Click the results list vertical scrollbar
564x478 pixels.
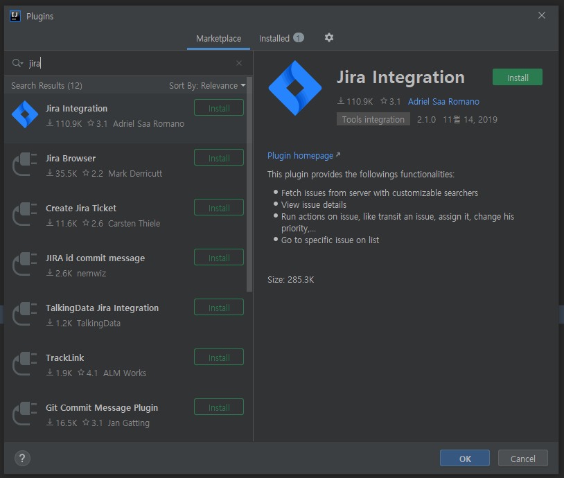click(249, 184)
